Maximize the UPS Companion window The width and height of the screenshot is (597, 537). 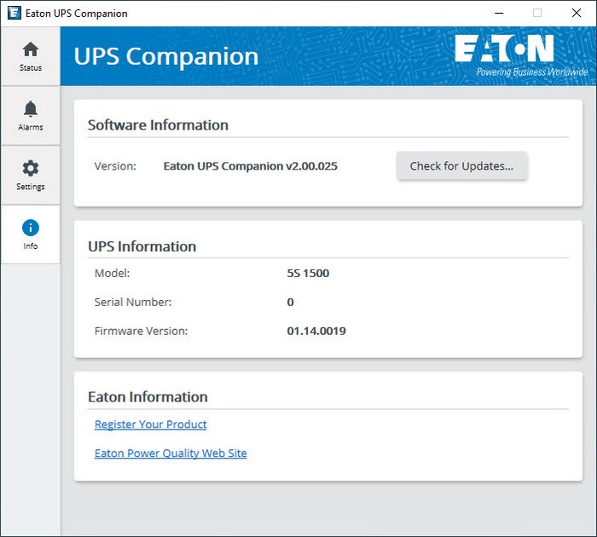(537, 13)
